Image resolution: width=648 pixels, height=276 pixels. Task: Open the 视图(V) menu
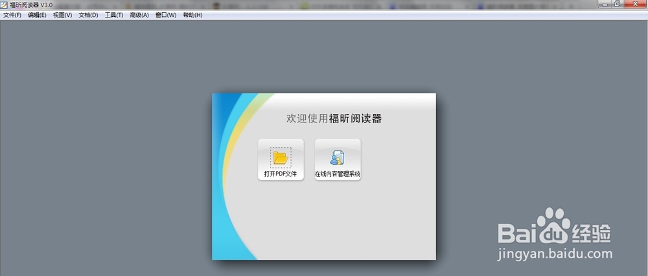(x=62, y=16)
